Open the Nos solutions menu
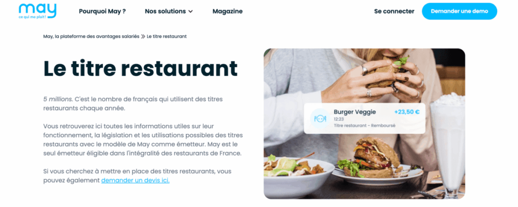 click(x=168, y=11)
